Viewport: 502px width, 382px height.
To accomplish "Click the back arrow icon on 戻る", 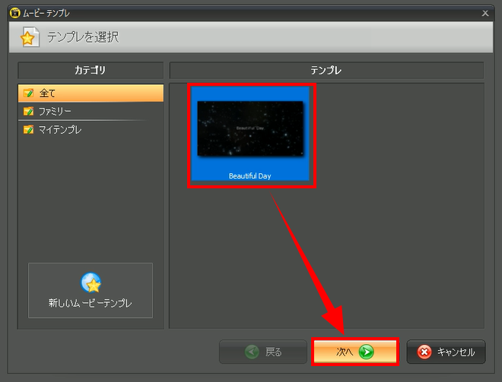I will point(253,352).
